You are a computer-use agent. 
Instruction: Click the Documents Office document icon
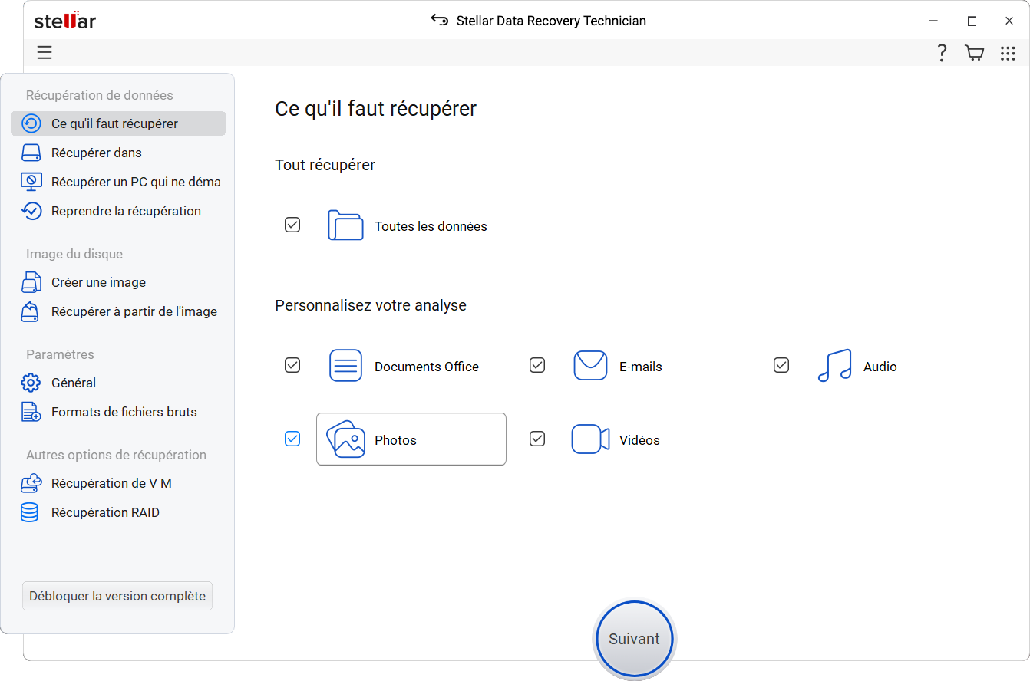pyautogui.click(x=345, y=366)
